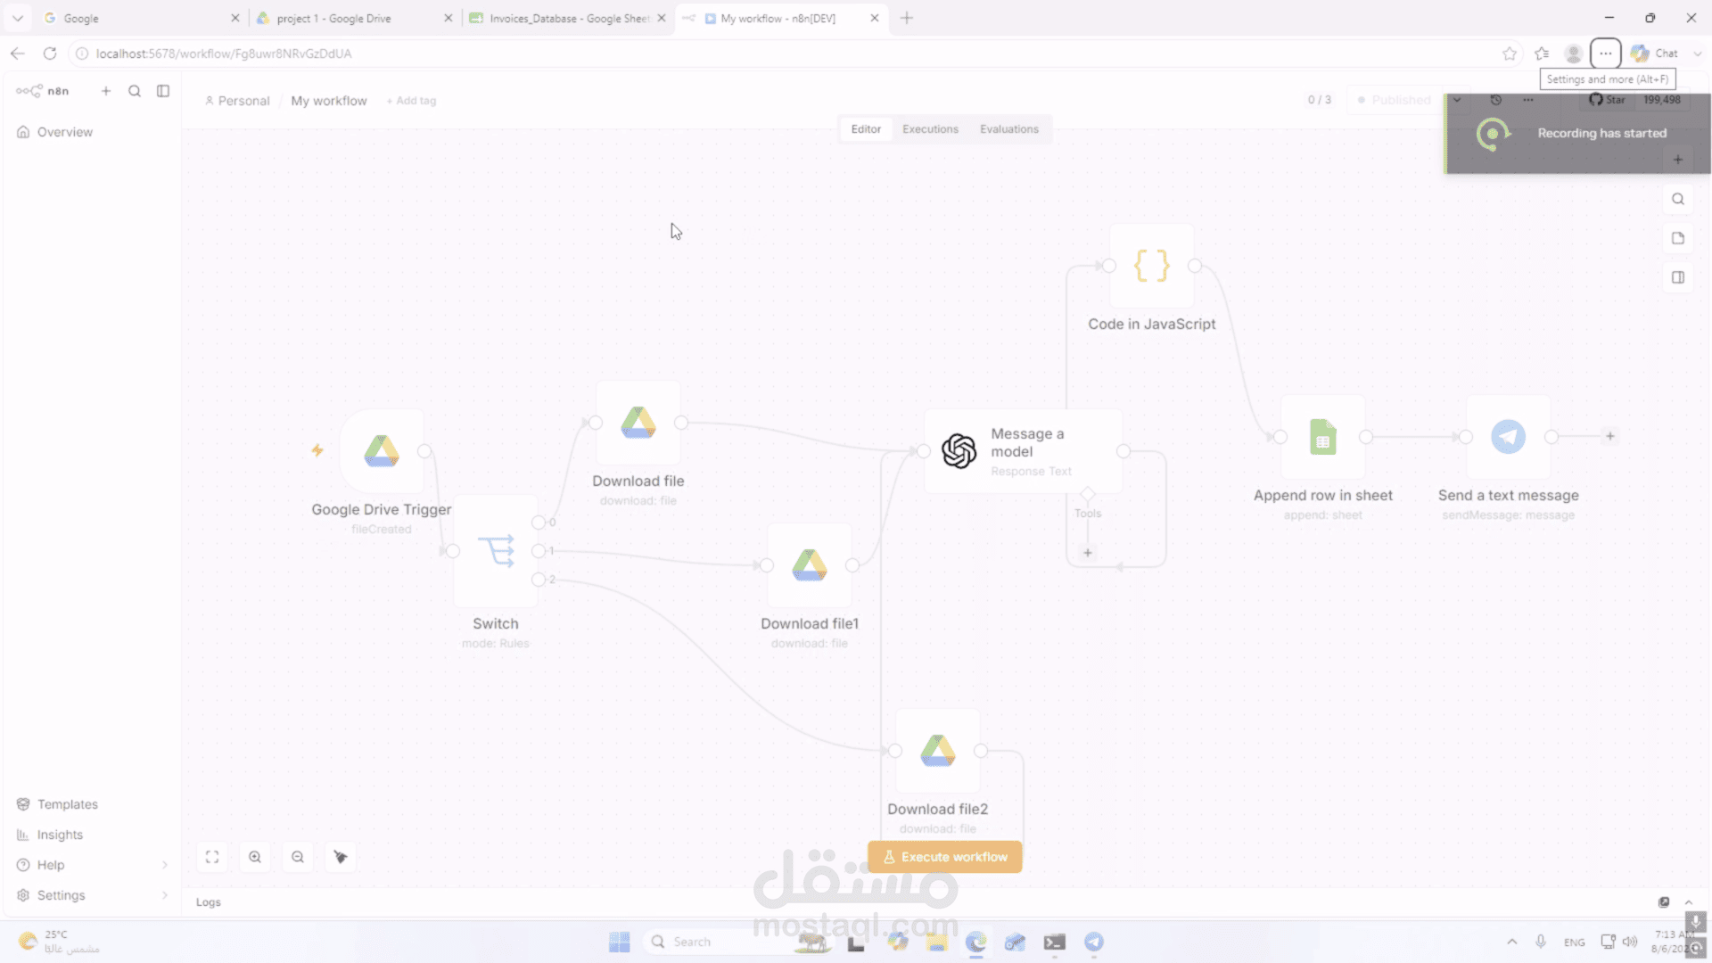
Task: Open the Message a model OpenAI node
Action: tap(1024, 451)
